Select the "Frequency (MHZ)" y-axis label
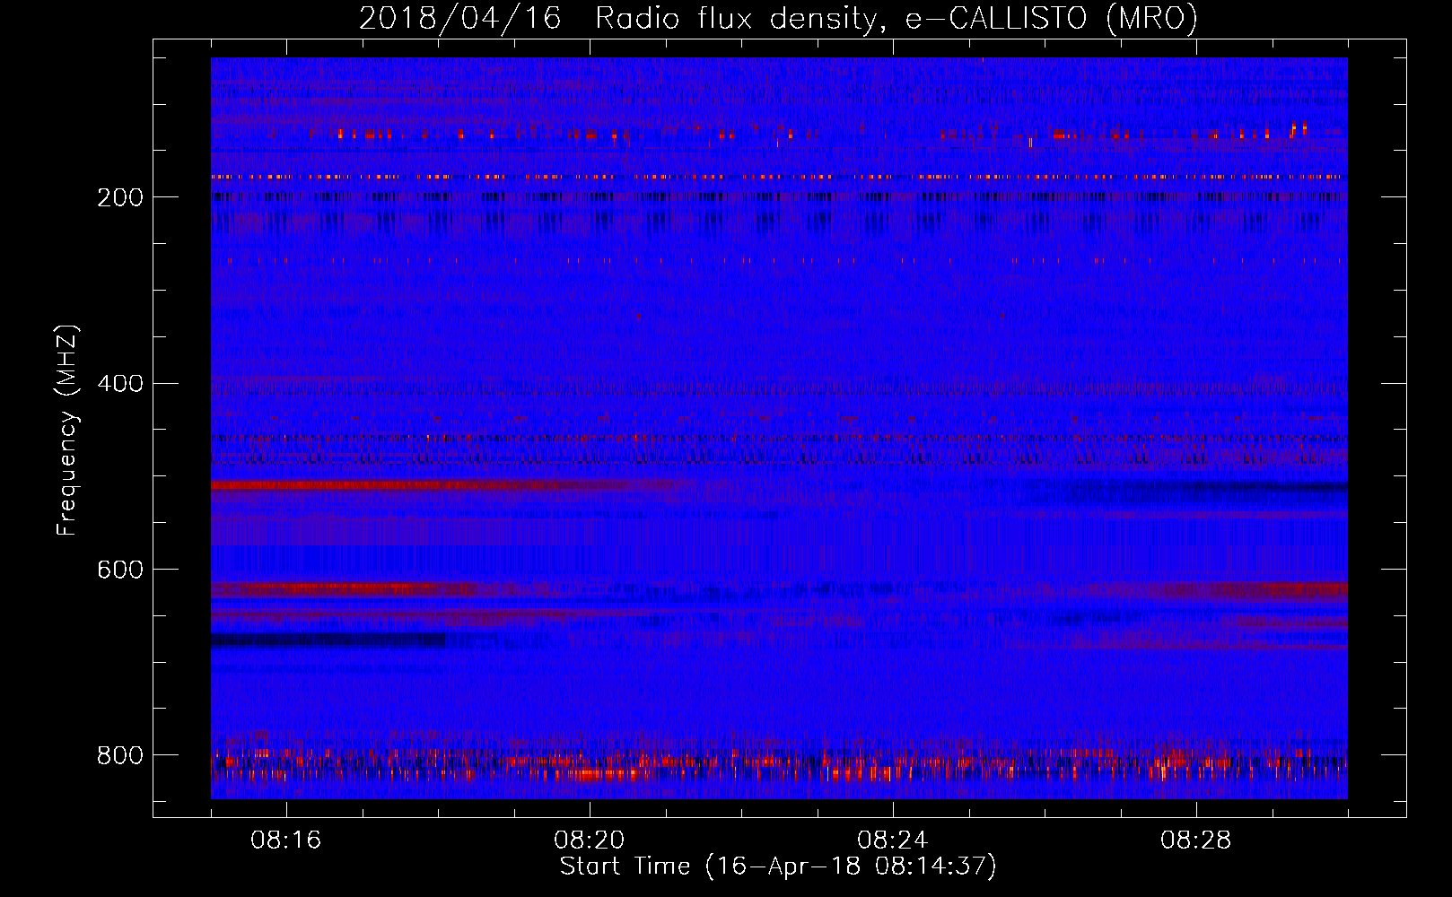 pos(67,431)
